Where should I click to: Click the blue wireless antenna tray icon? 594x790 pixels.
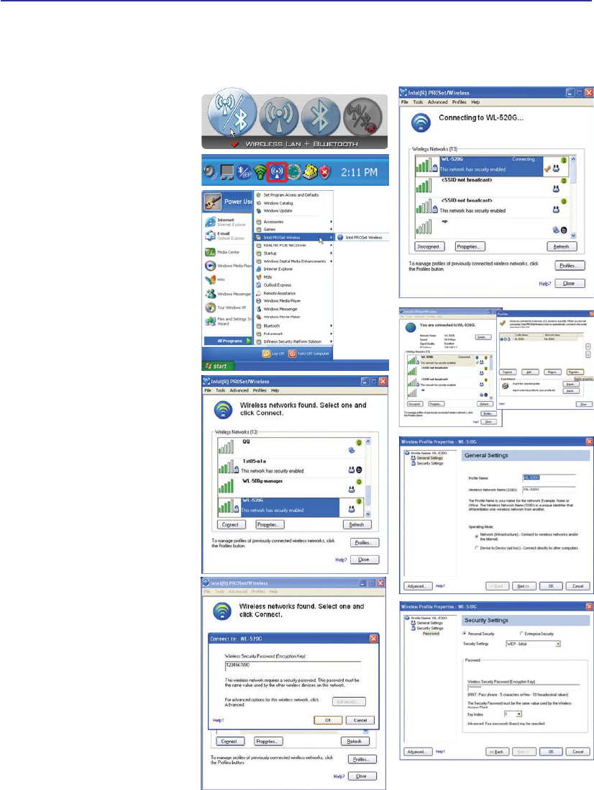click(x=277, y=172)
